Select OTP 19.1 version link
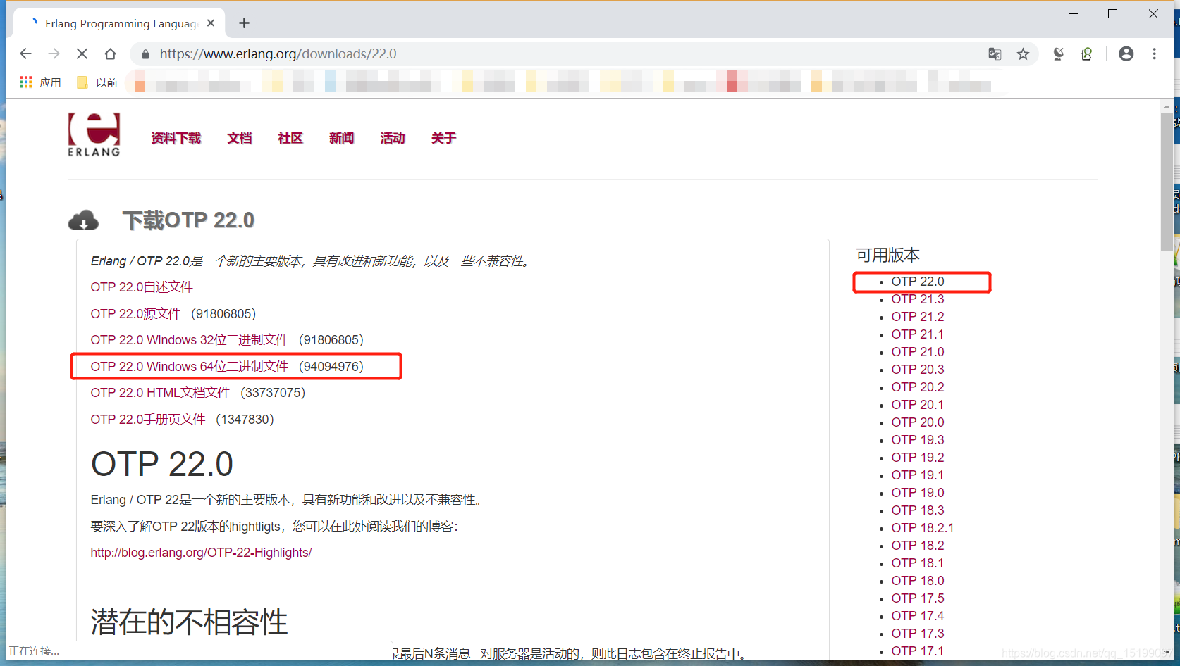Image resolution: width=1180 pixels, height=666 pixels. tap(918, 475)
